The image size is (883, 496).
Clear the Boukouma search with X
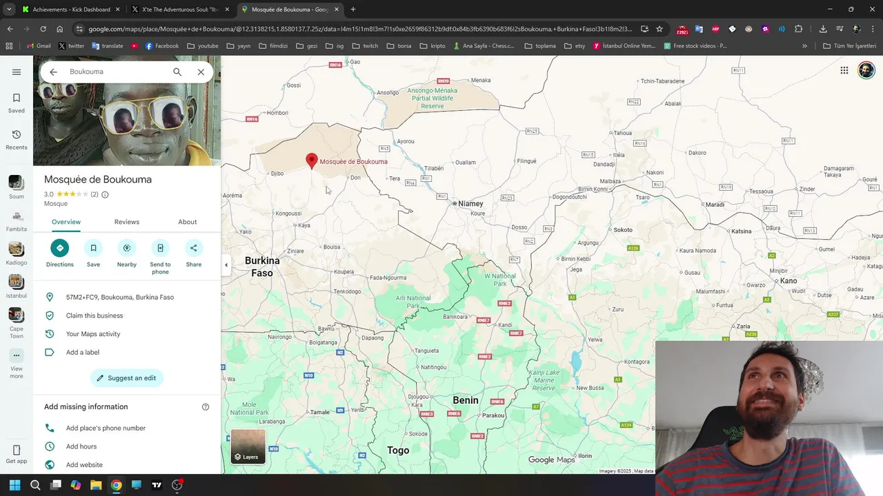point(201,72)
